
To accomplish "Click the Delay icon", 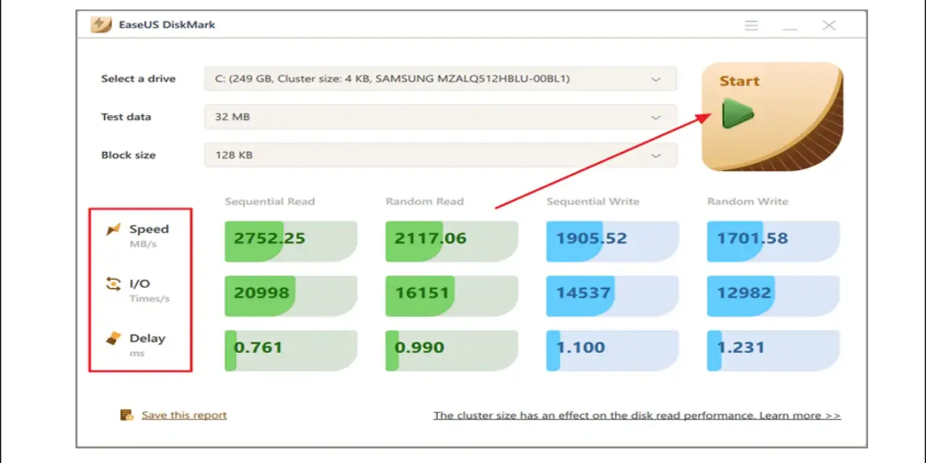I will pyautogui.click(x=113, y=339).
